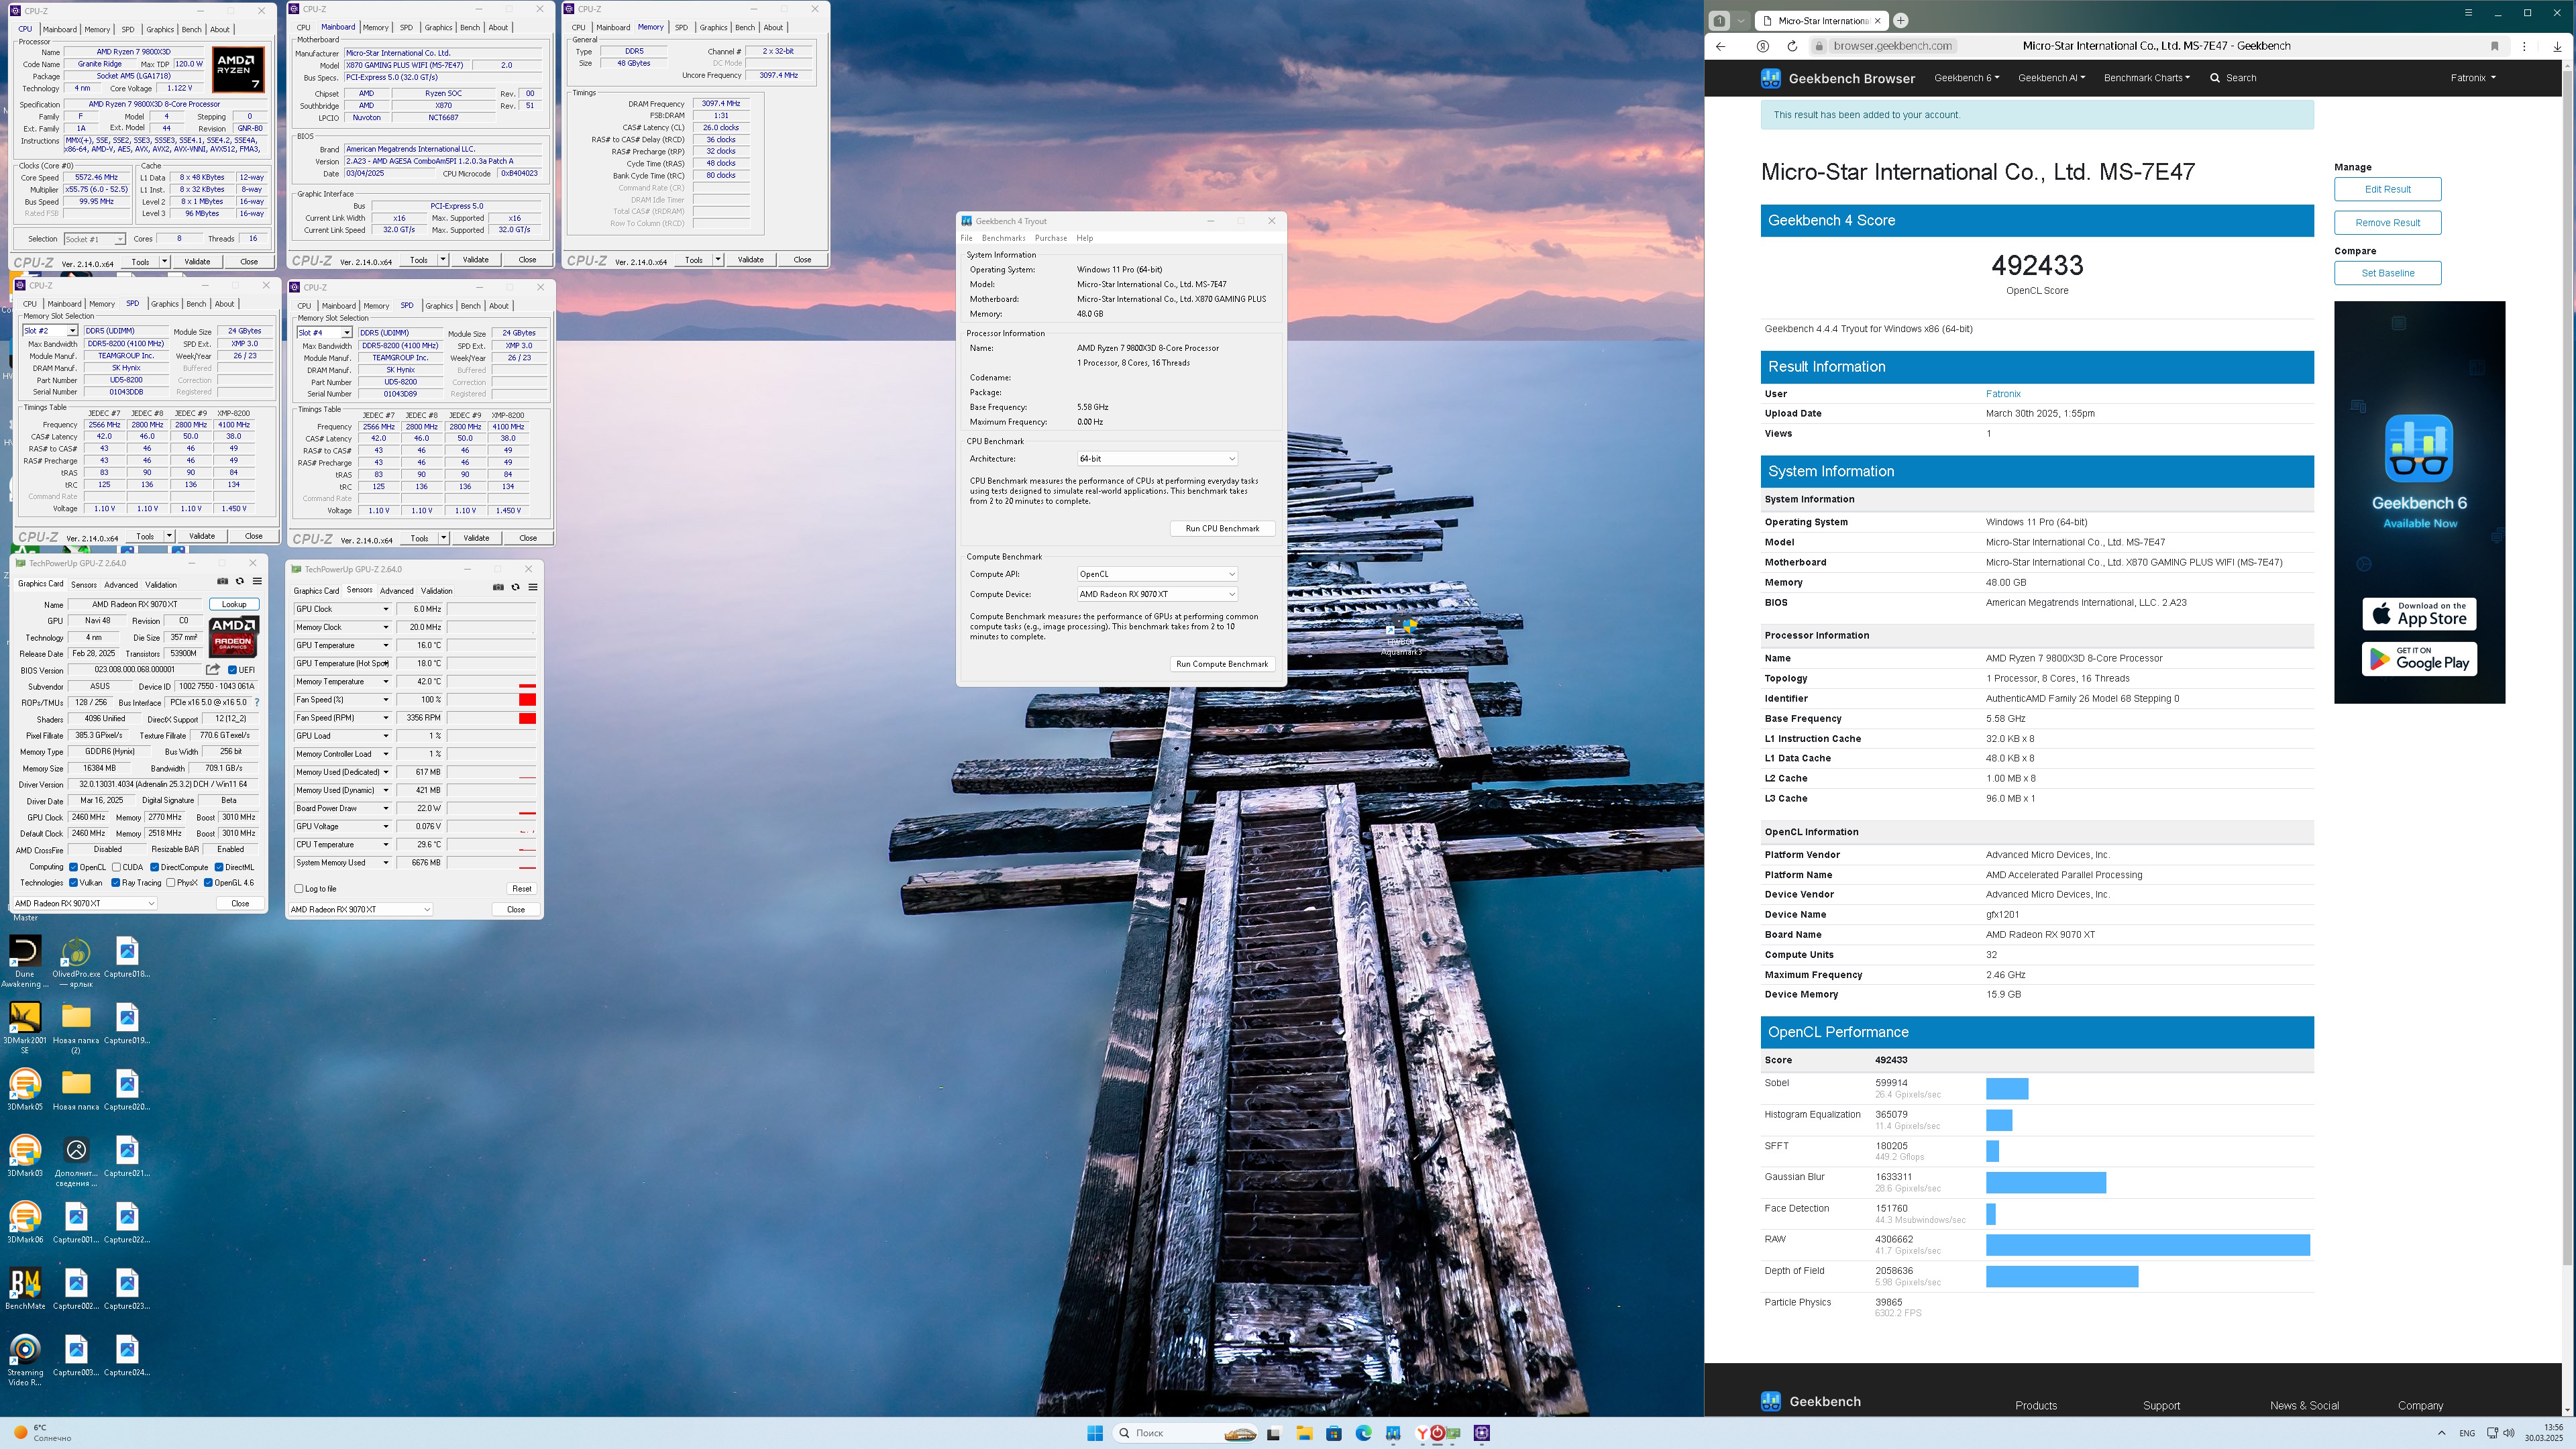The width and height of the screenshot is (2576, 1449).
Task: Open browser three-dot menu
Action: coord(2525,46)
